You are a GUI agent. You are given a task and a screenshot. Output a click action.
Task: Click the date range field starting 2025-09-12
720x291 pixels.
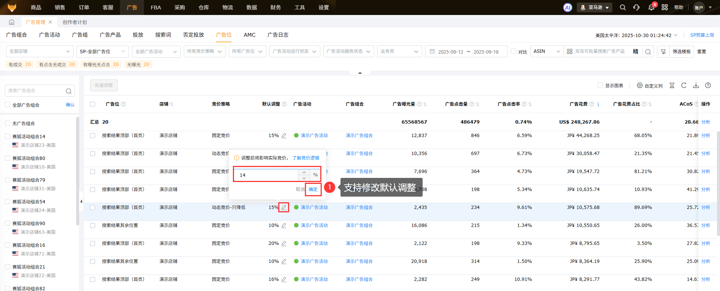466,51
